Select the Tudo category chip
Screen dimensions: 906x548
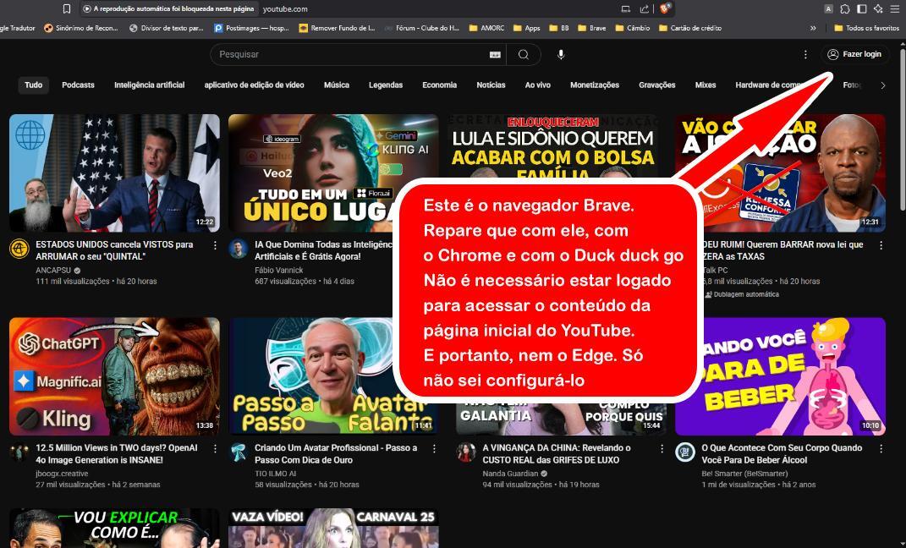(x=34, y=85)
